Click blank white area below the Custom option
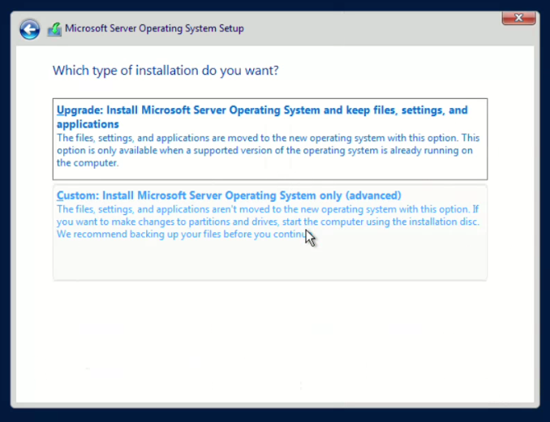Image resolution: width=550 pixels, height=422 pixels. point(268,341)
